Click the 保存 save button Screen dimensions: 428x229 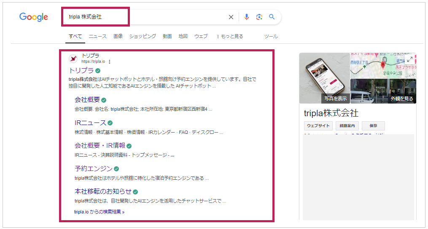click(x=374, y=126)
